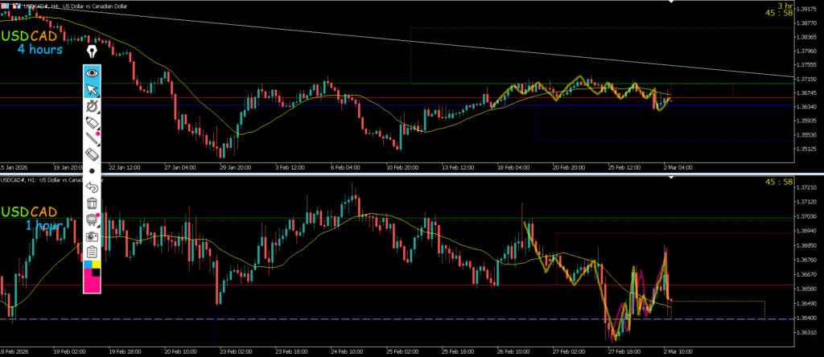Click the trash can clear icon
Screen dimensions: 824x357
pyautogui.click(x=92, y=203)
